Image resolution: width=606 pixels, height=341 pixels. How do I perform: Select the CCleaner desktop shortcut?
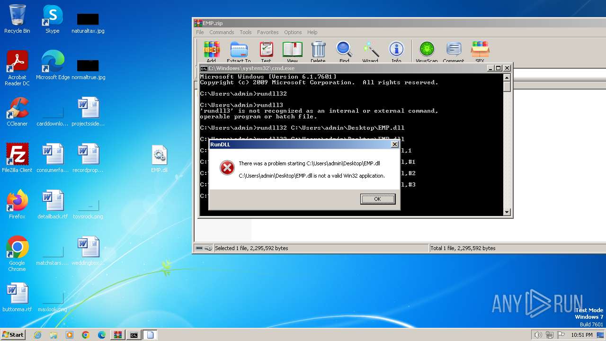(17, 112)
